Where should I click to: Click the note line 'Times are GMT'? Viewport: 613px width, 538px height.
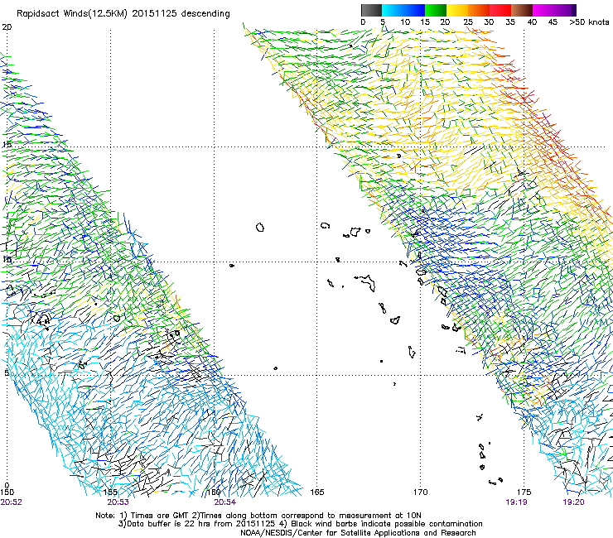(x=160, y=516)
